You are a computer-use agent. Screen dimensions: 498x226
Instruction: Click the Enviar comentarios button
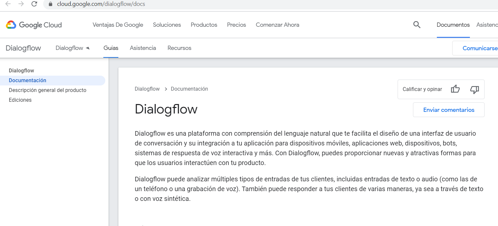[448, 110]
